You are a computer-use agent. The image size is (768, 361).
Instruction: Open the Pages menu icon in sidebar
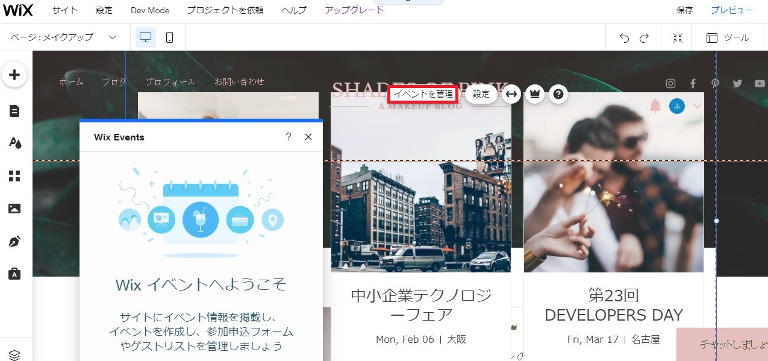(x=14, y=111)
